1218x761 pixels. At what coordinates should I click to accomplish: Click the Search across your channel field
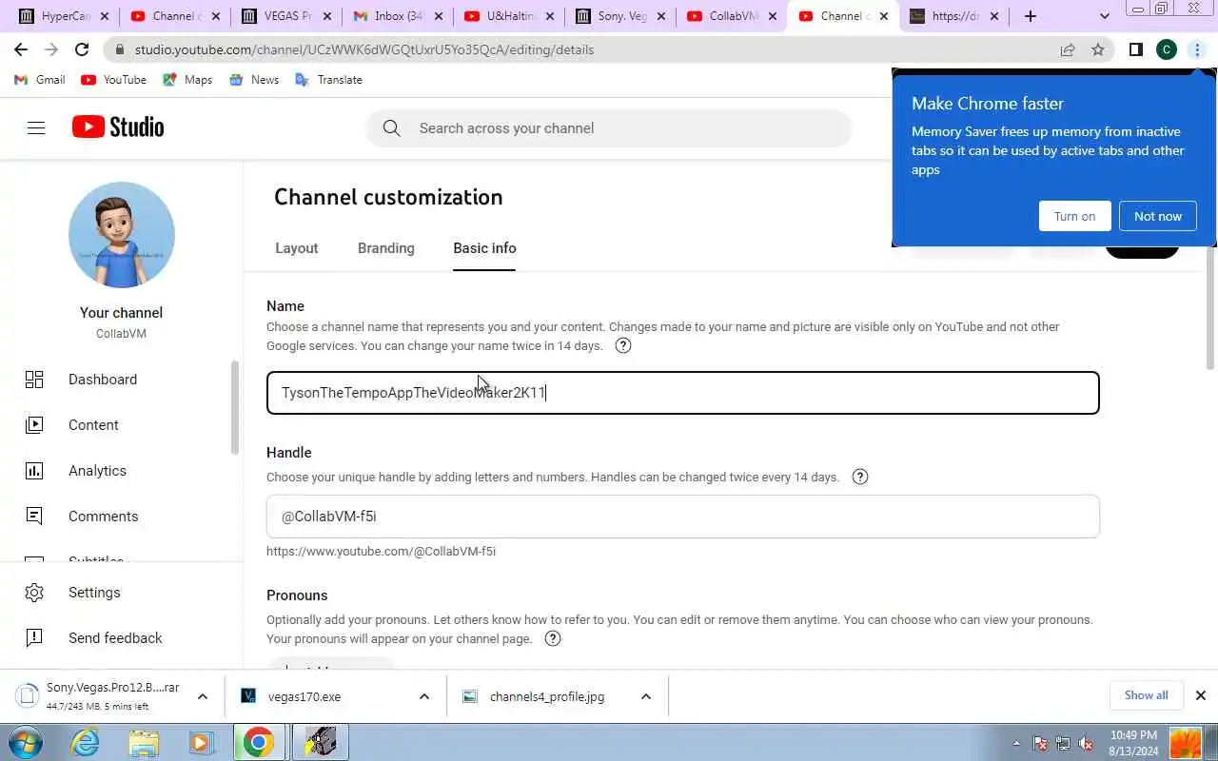pos(609,128)
